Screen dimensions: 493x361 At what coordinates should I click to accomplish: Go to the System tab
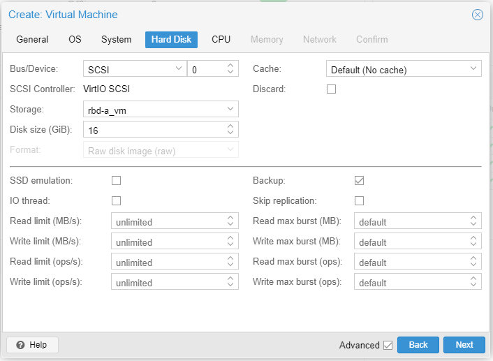point(116,39)
